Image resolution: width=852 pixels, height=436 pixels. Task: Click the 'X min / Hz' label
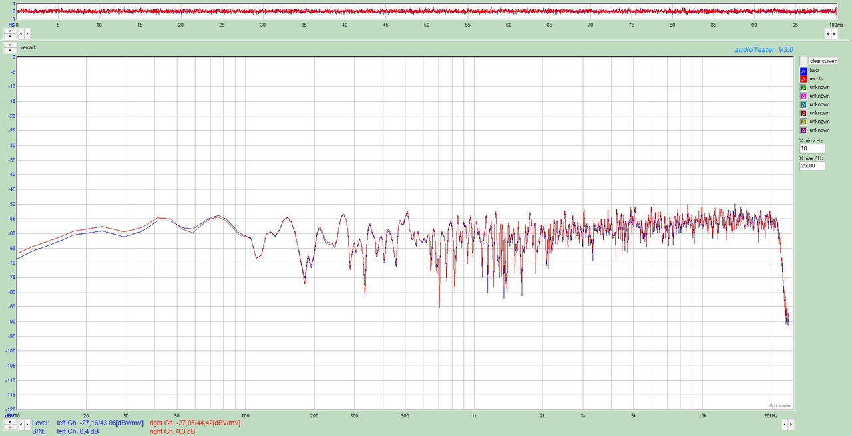pyautogui.click(x=811, y=141)
